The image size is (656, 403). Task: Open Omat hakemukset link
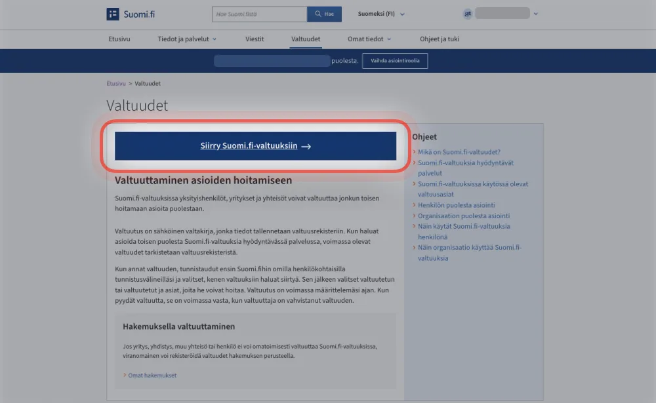click(152, 375)
